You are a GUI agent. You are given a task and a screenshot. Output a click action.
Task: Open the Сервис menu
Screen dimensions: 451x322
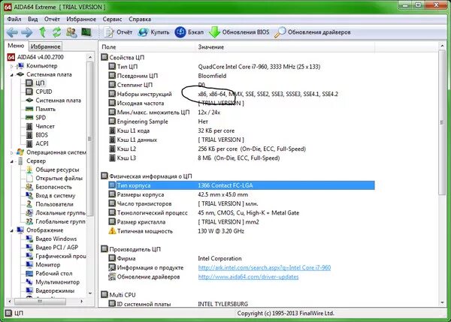[x=112, y=20]
